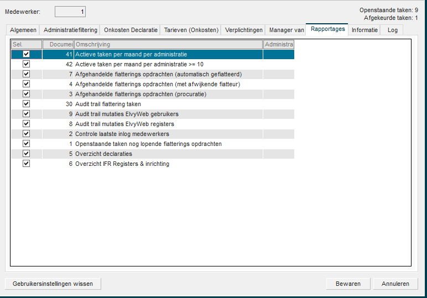Open the Manager van tab
This screenshot has height=298, width=427.
pyautogui.click(x=287, y=30)
